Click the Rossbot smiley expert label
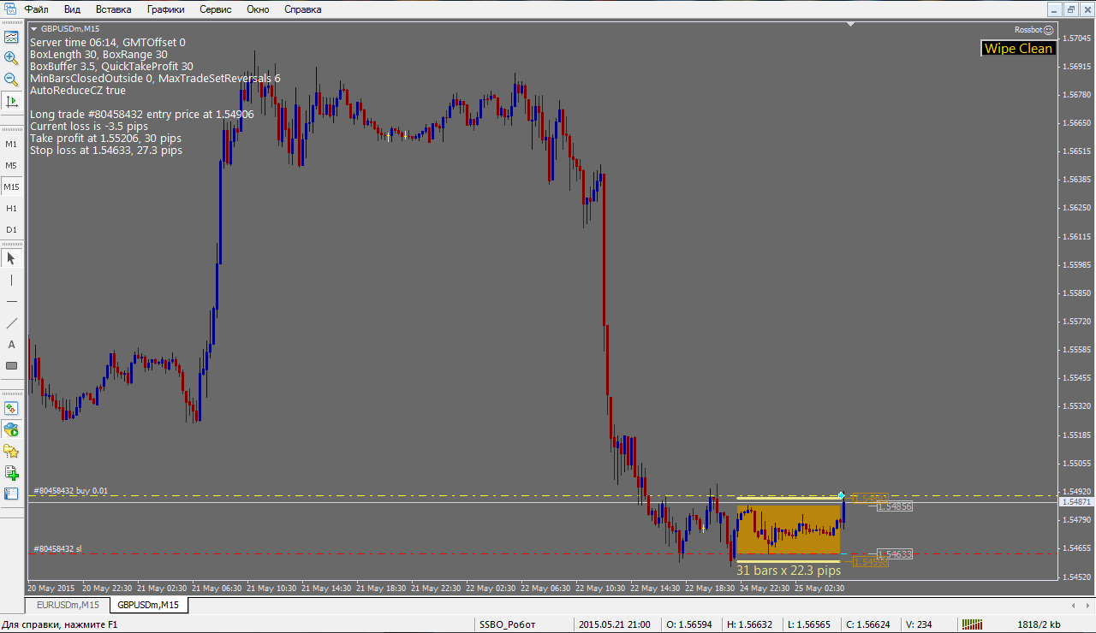This screenshot has height=633, width=1096. (x=1033, y=29)
